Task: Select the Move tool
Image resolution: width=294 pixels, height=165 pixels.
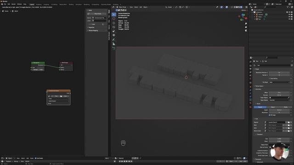Action: click(114, 23)
